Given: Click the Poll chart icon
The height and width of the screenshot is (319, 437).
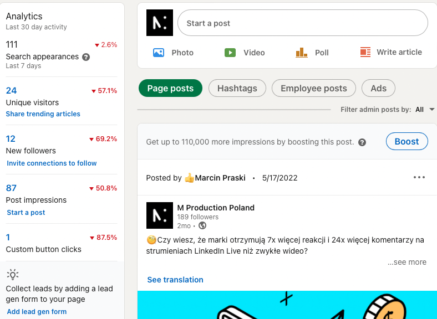Looking at the screenshot, I should click(x=302, y=53).
